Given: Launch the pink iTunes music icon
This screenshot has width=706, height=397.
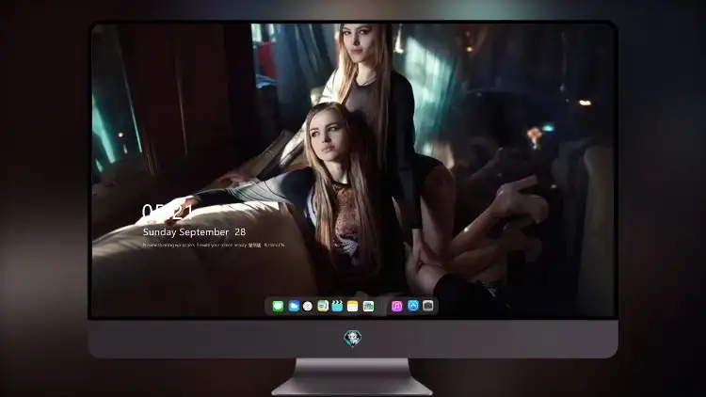Looking at the screenshot, I should 396,307.
